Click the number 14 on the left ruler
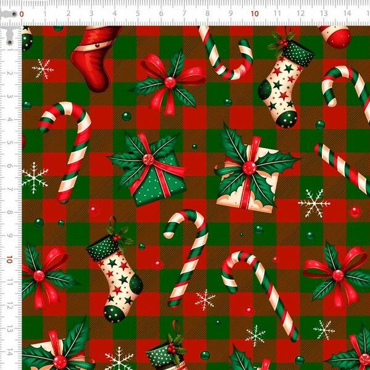This screenshot has width=370, height=370. tap(9, 352)
